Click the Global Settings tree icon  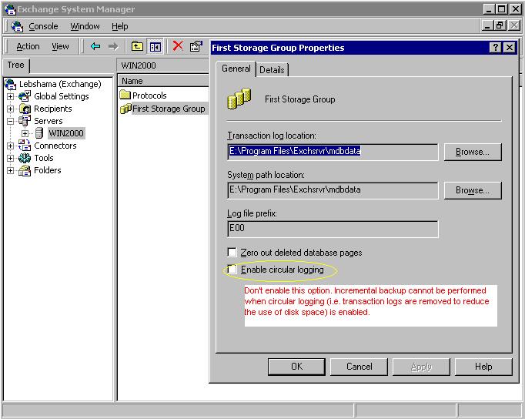25,96
